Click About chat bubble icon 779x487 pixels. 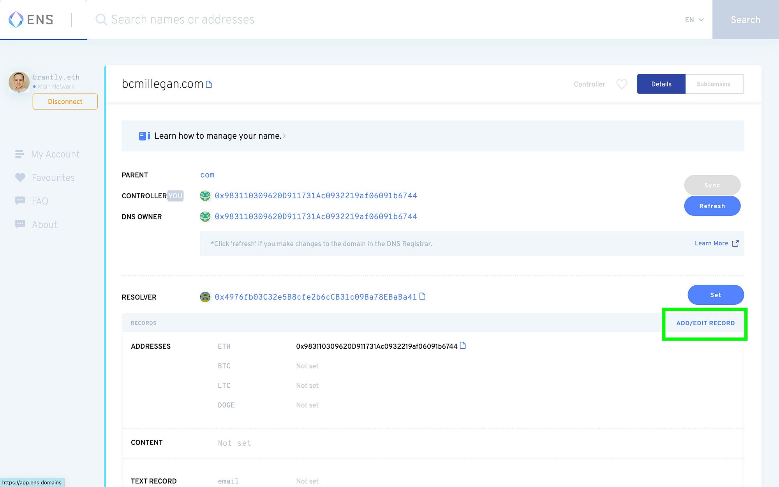[20, 224]
